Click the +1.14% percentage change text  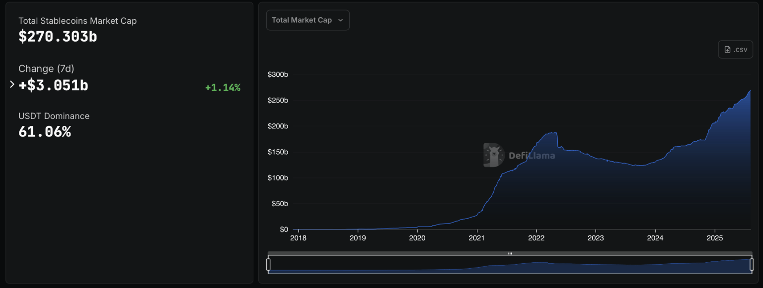[222, 88]
